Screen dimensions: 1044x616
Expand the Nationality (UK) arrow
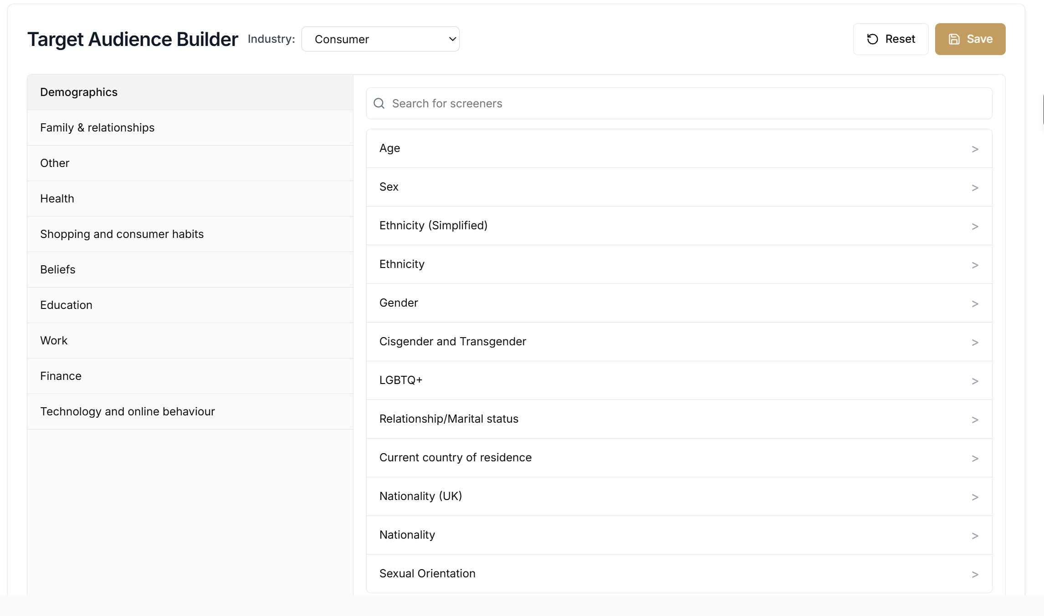click(975, 497)
